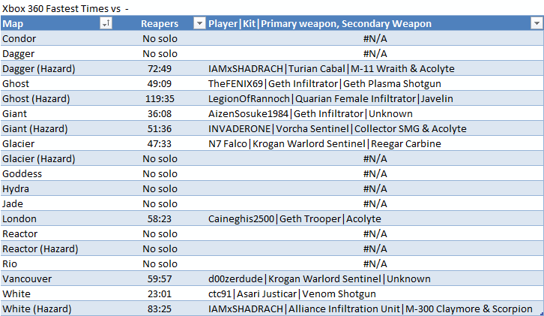Click the 49:09 time cell
This screenshot has height=316, width=544.
pyautogui.click(x=160, y=83)
